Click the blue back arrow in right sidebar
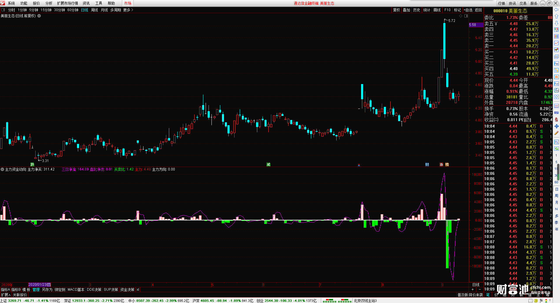The image size is (560, 303). 556,10
